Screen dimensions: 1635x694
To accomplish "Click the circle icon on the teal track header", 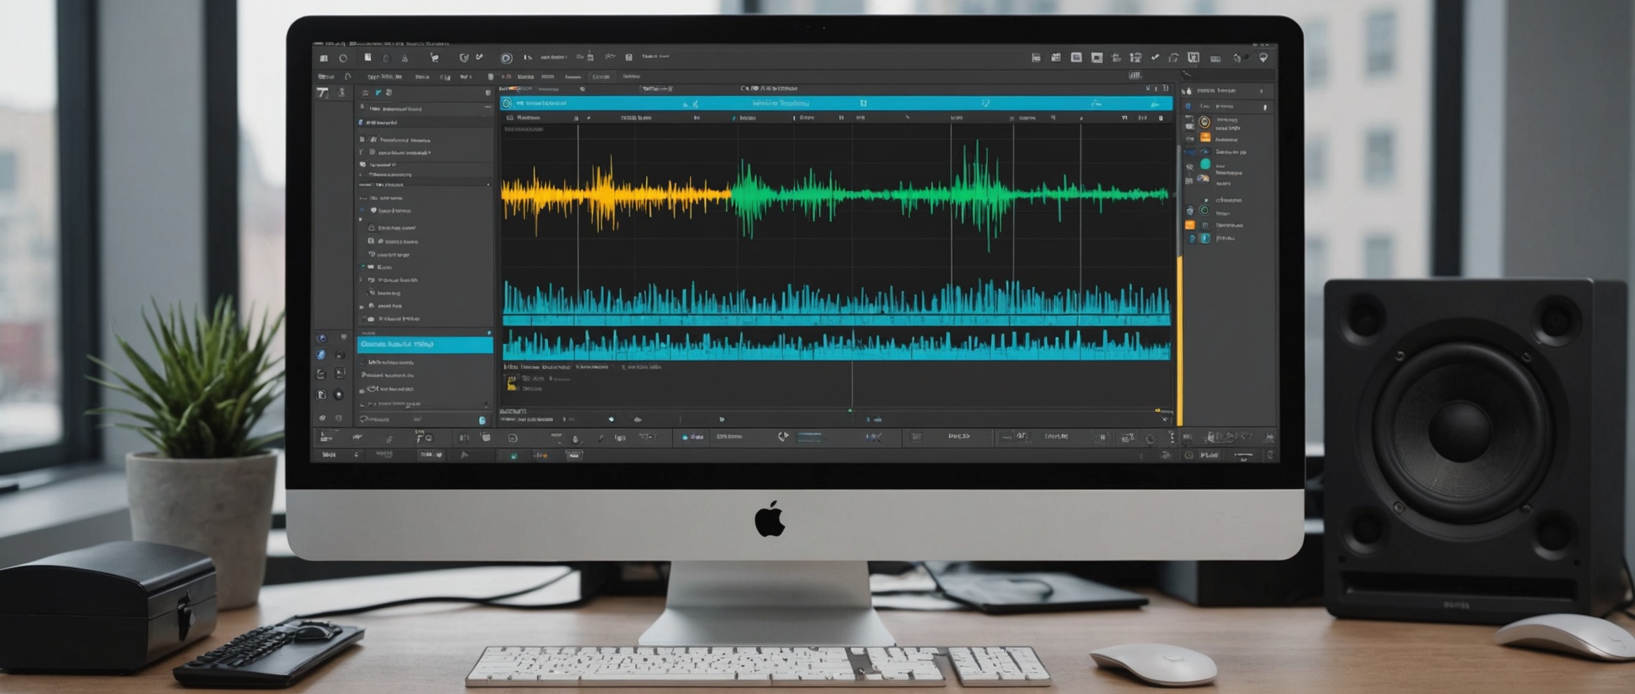I will [507, 104].
